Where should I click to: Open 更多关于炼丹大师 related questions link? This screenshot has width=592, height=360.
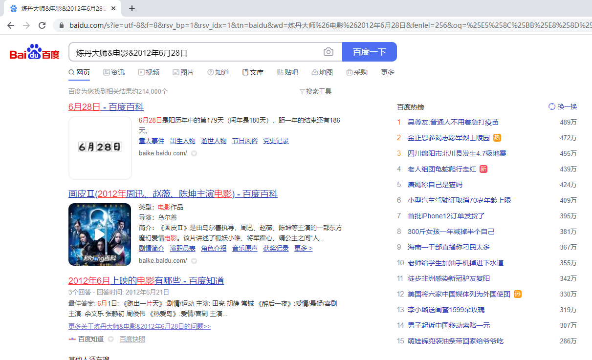pos(139,326)
